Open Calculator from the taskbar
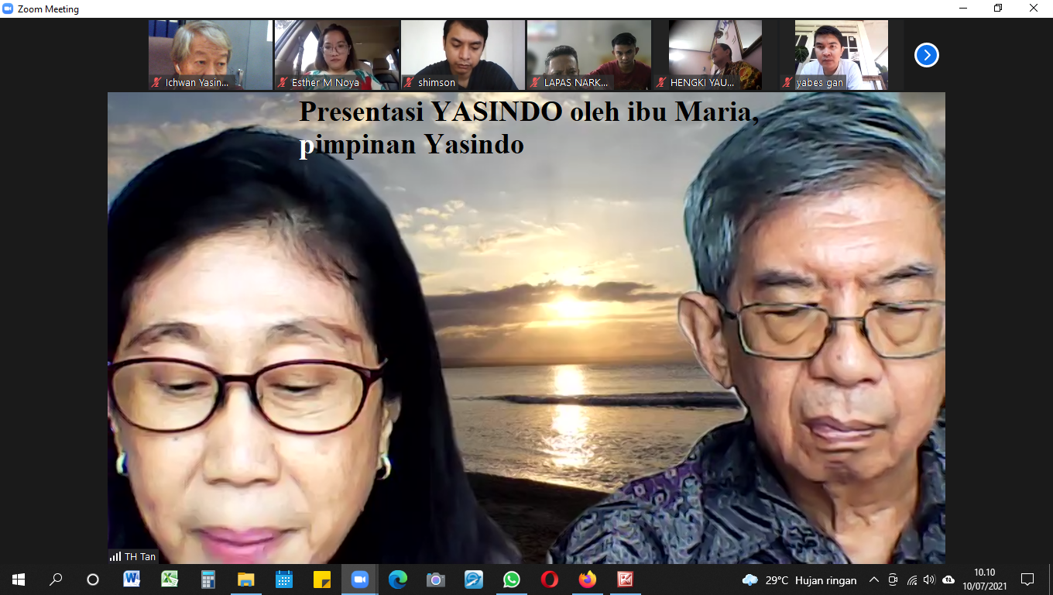The image size is (1053, 595). pyautogui.click(x=208, y=580)
